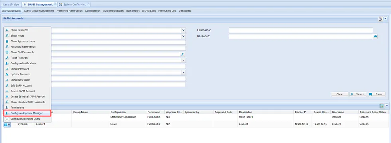Open the SAPM Group Management sub-tab

[x=39, y=11]
